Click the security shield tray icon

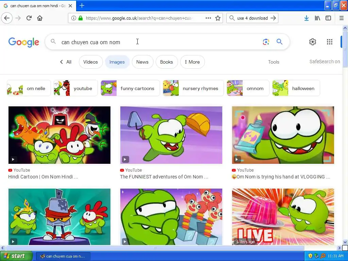point(310,256)
